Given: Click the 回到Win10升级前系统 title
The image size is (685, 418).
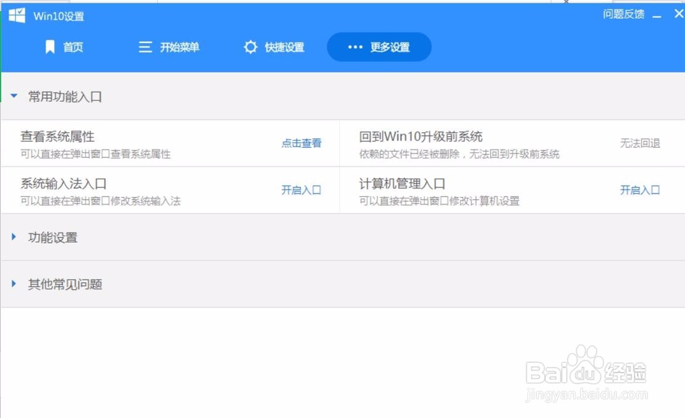Looking at the screenshot, I should [x=421, y=137].
